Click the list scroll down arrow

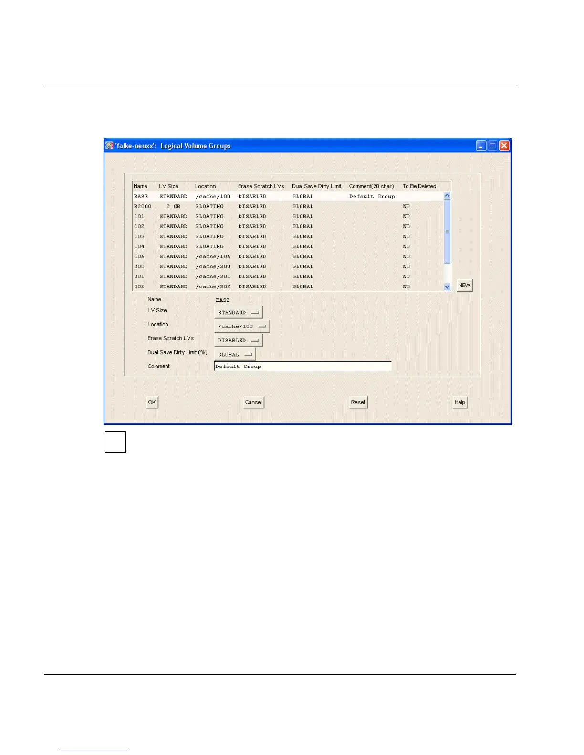[447, 287]
